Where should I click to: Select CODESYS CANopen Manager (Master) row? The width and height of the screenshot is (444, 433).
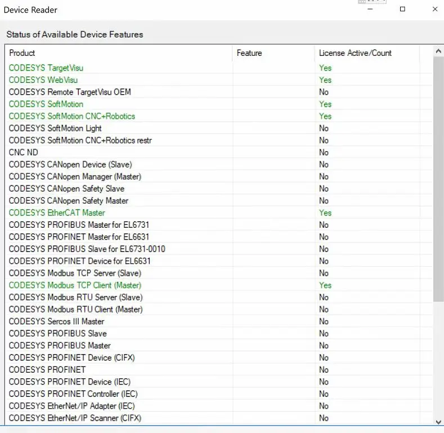point(218,177)
